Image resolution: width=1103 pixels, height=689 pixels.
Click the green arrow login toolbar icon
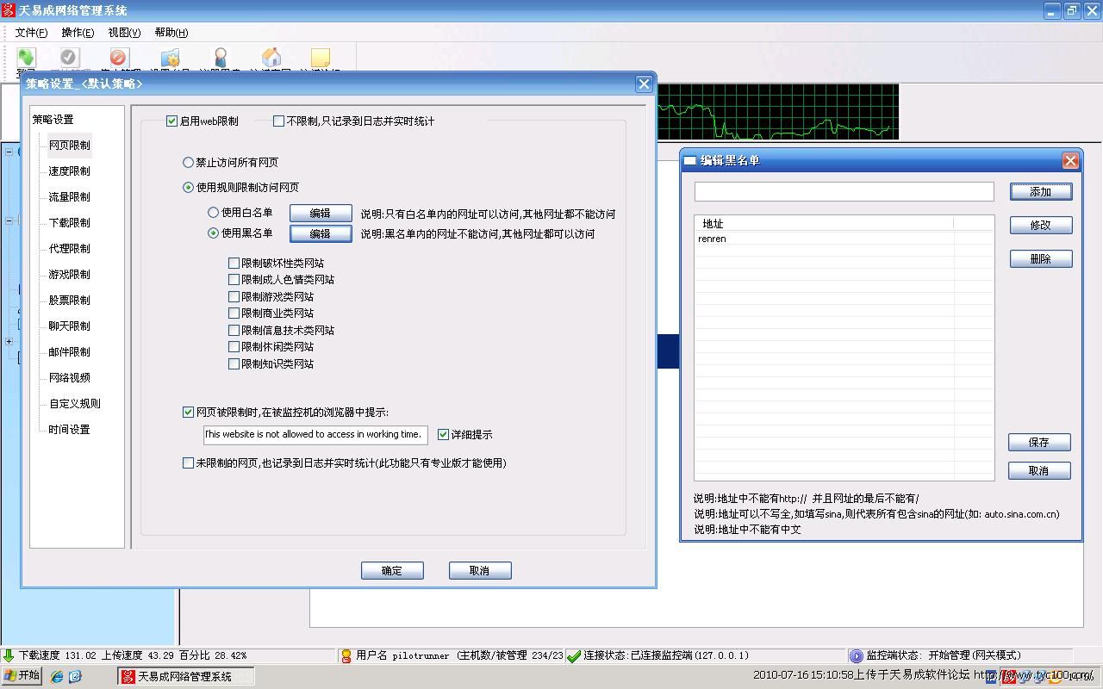click(26, 58)
